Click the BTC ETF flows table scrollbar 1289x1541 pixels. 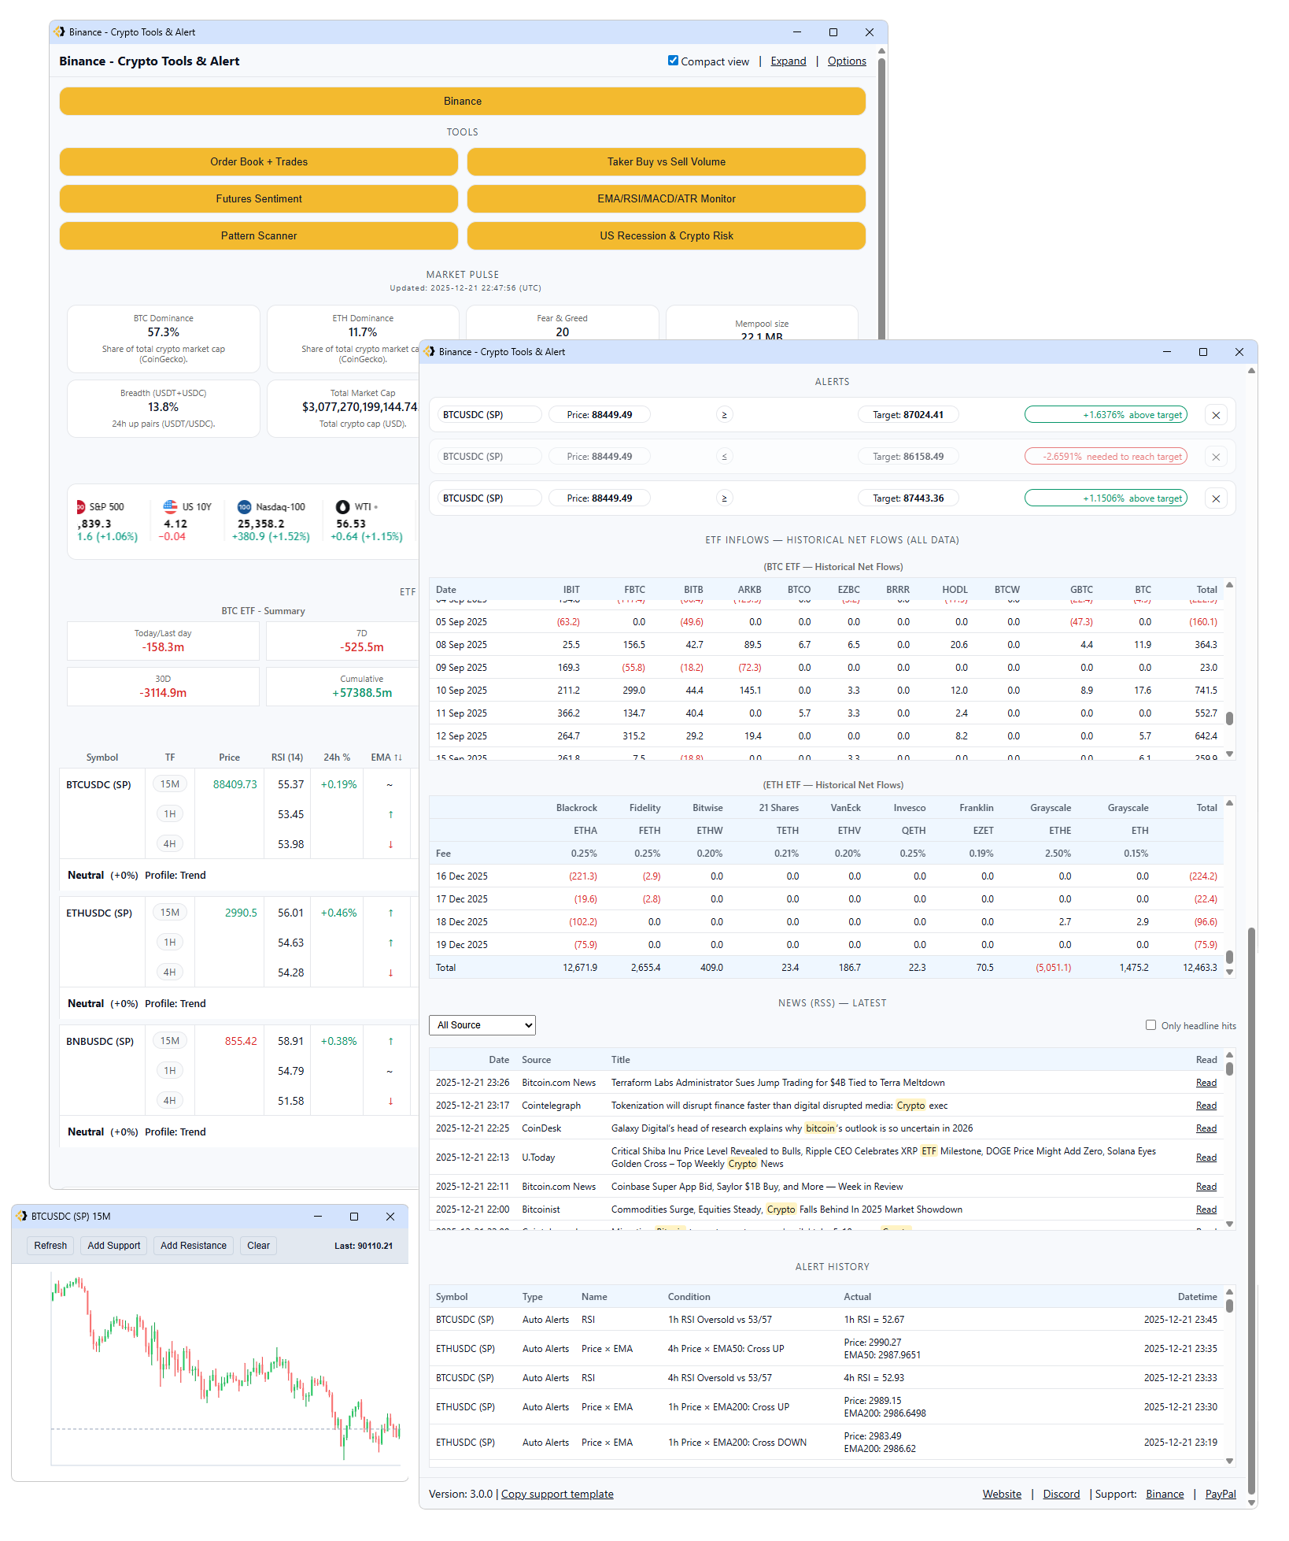pyautogui.click(x=1229, y=717)
